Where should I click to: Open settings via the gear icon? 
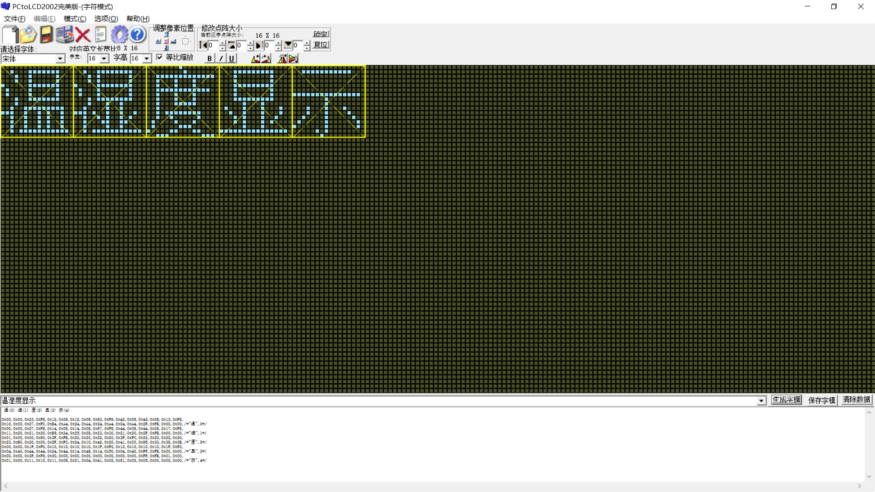(x=119, y=35)
